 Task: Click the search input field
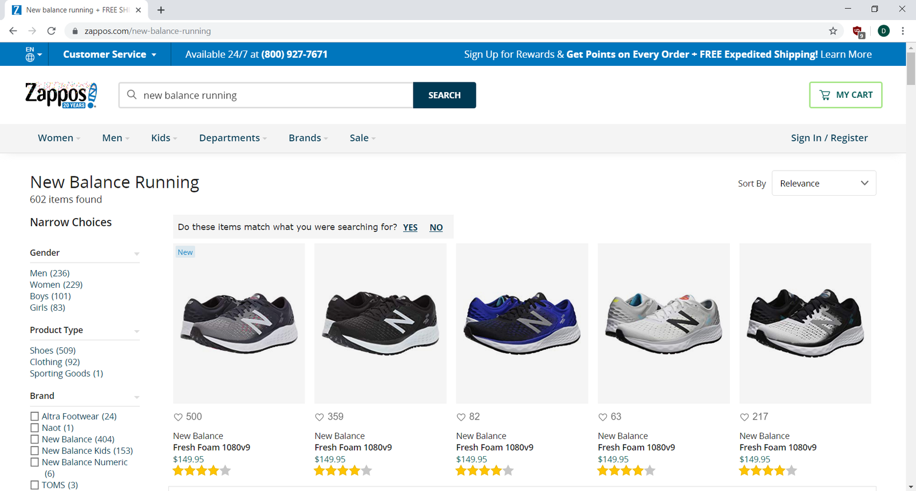(275, 95)
